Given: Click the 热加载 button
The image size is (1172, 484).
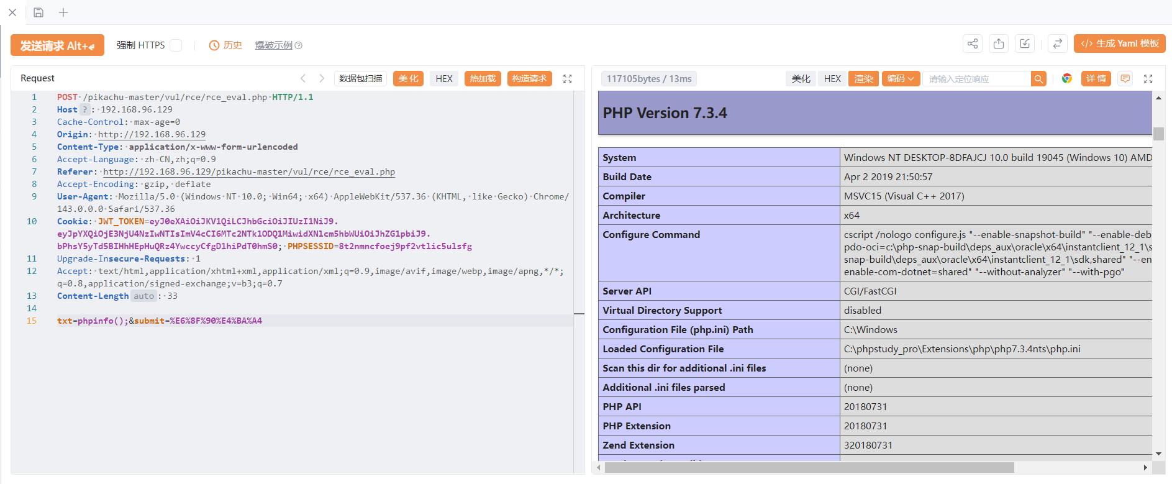Looking at the screenshot, I should tap(483, 78).
